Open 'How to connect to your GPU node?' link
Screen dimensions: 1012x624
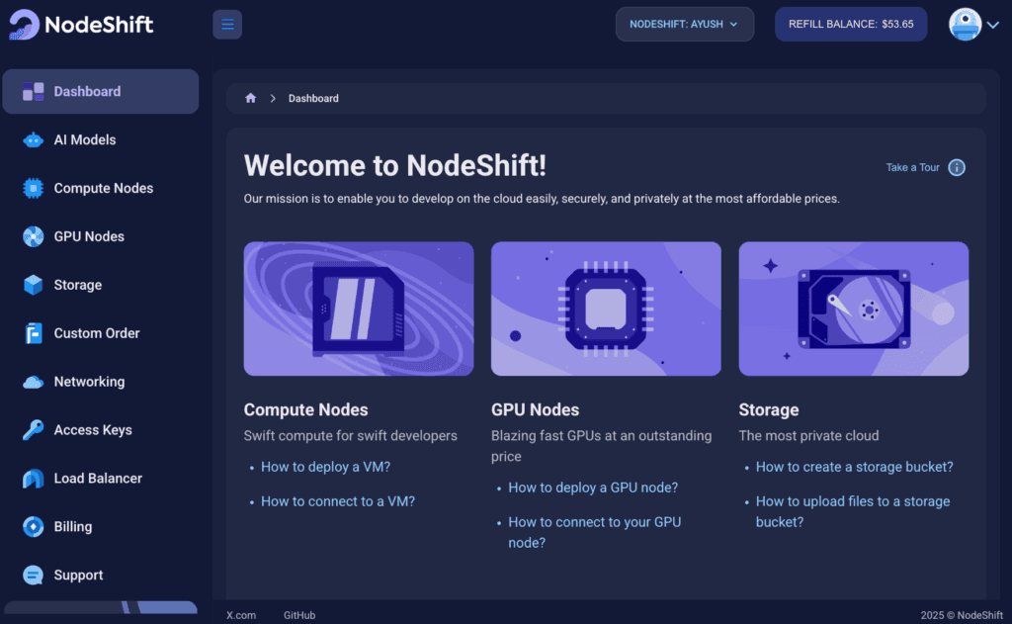click(594, 532)
